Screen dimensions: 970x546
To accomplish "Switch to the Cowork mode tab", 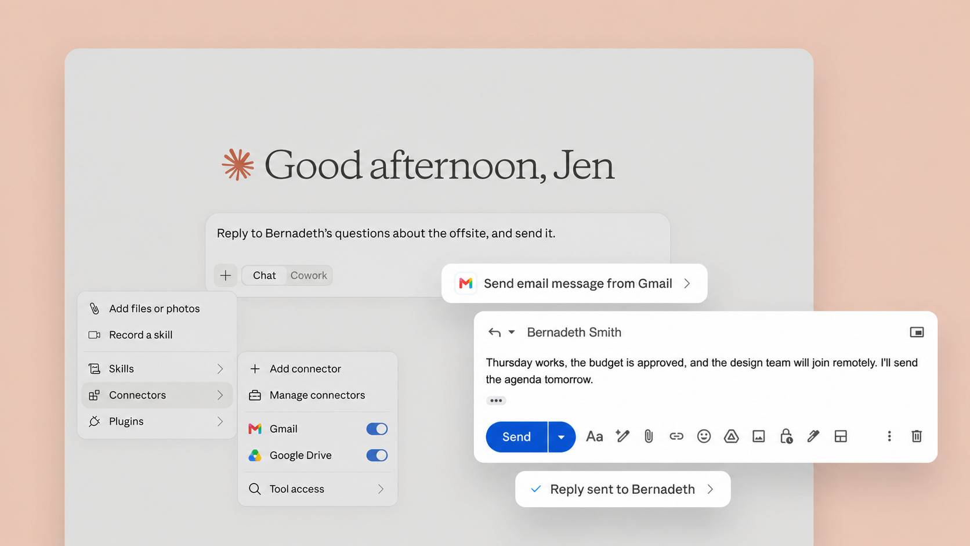I will coord(309,276).
